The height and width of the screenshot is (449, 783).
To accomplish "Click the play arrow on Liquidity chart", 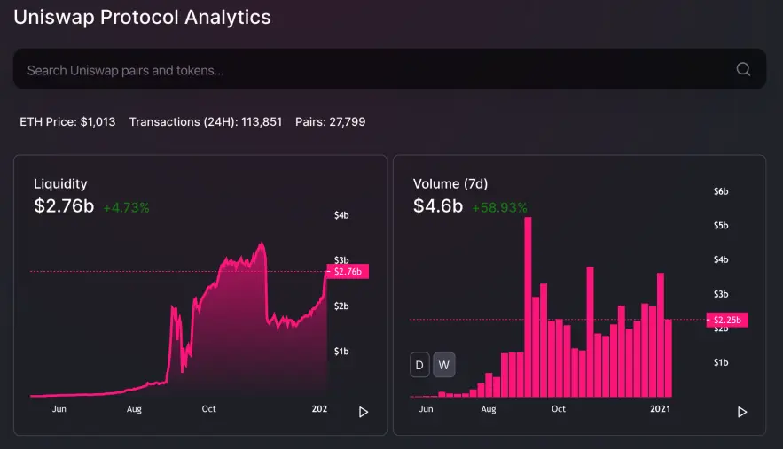I will point(364,412).
